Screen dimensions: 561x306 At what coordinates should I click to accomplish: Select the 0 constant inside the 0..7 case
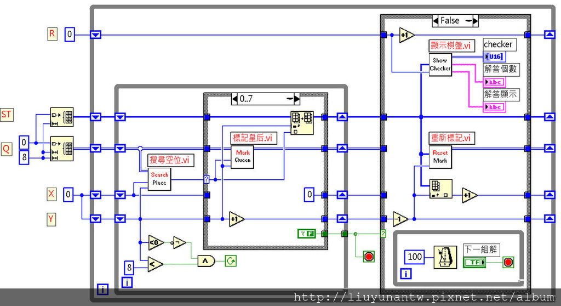(x=309, y=195)
